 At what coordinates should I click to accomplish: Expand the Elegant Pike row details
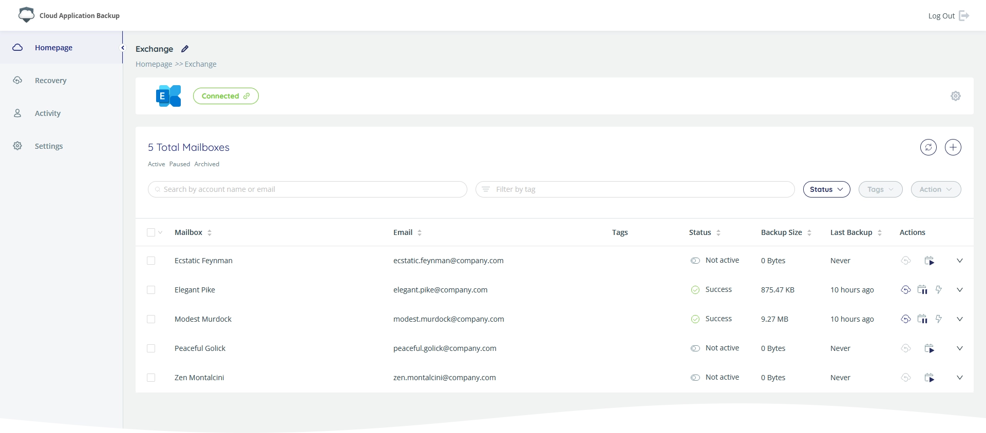pos(959,290)
